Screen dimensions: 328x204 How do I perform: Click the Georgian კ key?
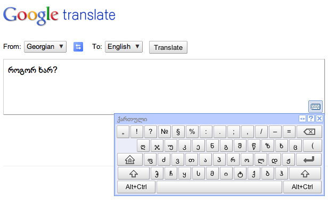pyautogui.click(x=184, y=146)
